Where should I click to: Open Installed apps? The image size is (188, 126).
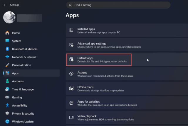pyautogui.click(x=127, y=30)
